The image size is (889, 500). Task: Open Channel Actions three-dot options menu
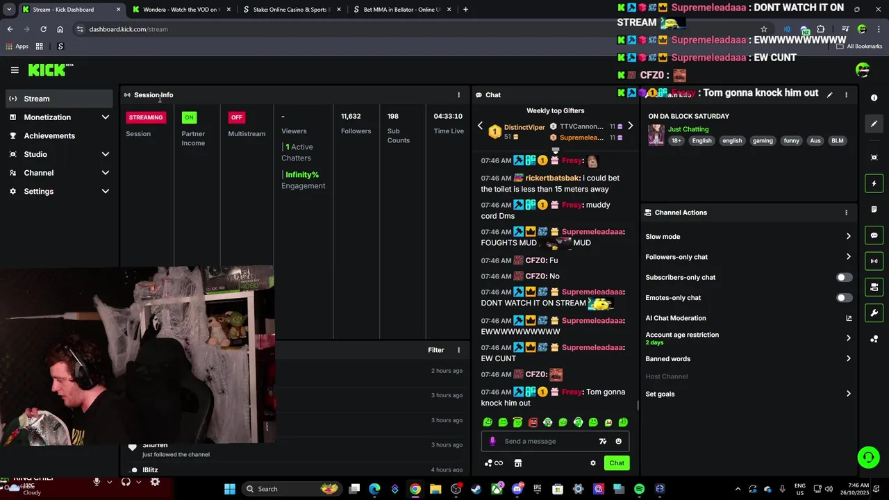[x=846, y=212]
